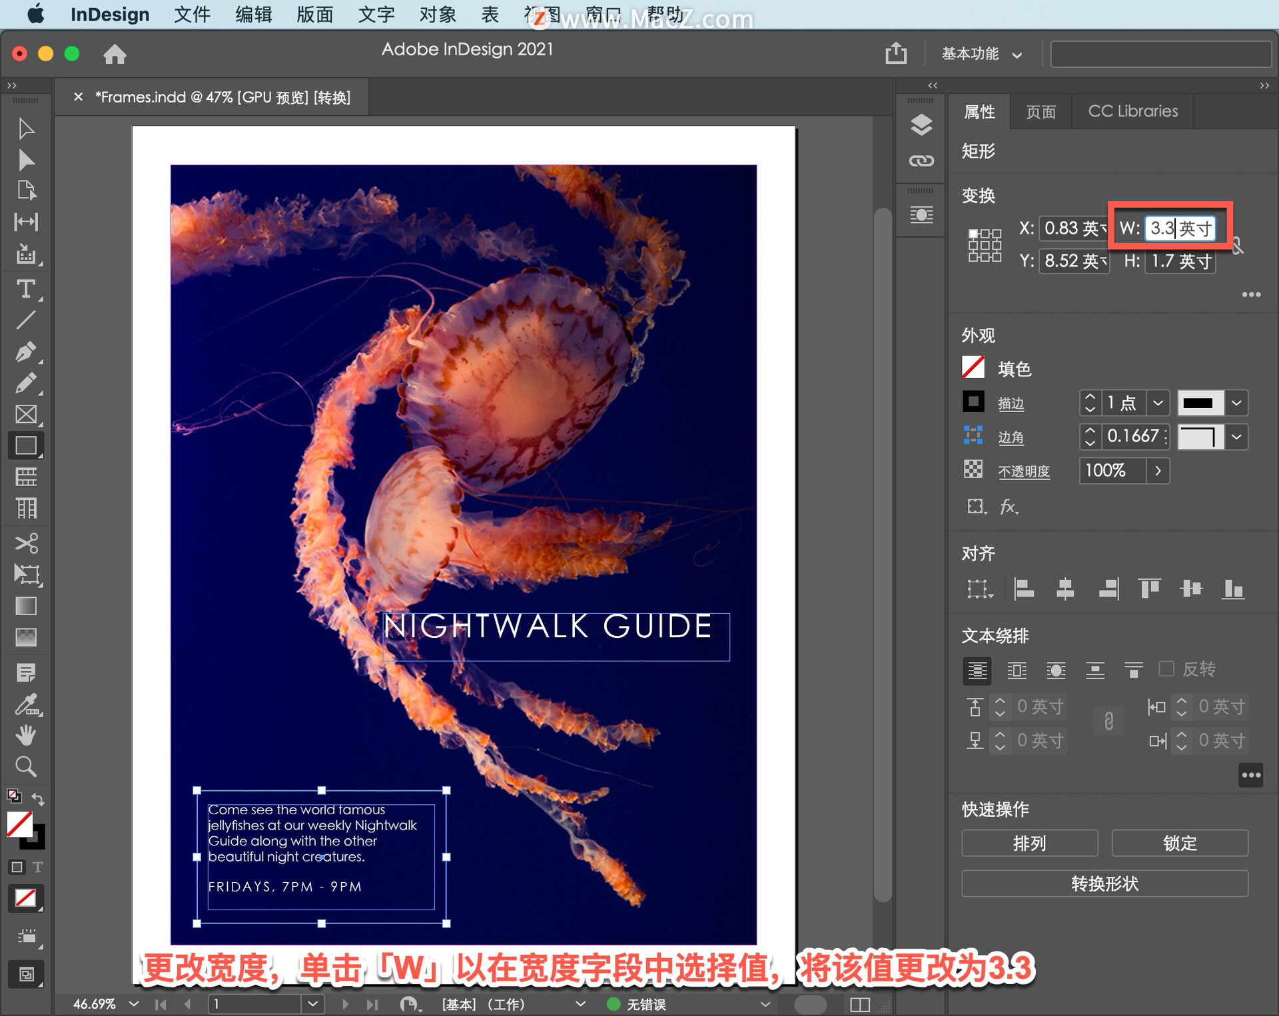Image resolution: width=1279 pixels, height=1016 pixels.
Task: Select the Selection tool arrow
Action: tap(26, 128)
